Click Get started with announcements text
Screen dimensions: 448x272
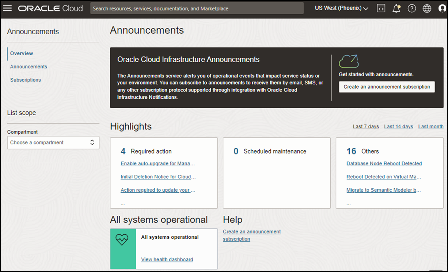[x=376, y=74]
